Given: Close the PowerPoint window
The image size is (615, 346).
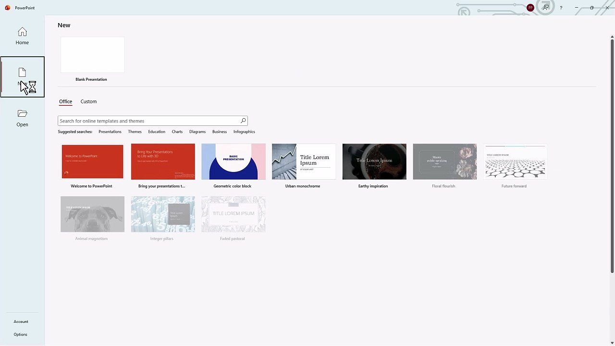Looking at the screenshot, I should [x=607, y=8].
